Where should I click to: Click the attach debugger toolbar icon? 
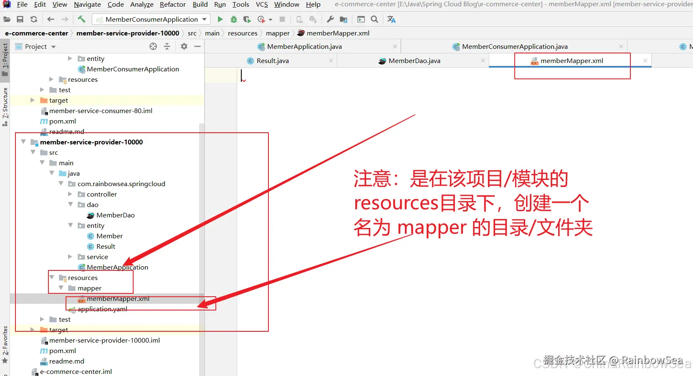(x=299, y=19)
